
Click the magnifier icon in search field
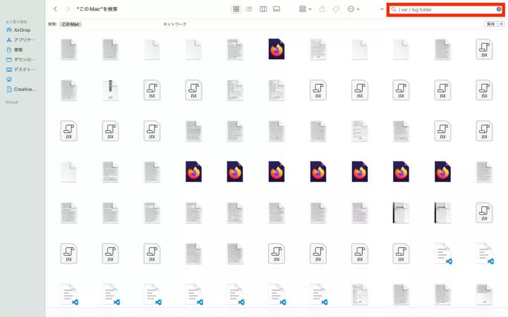(394, 9)
